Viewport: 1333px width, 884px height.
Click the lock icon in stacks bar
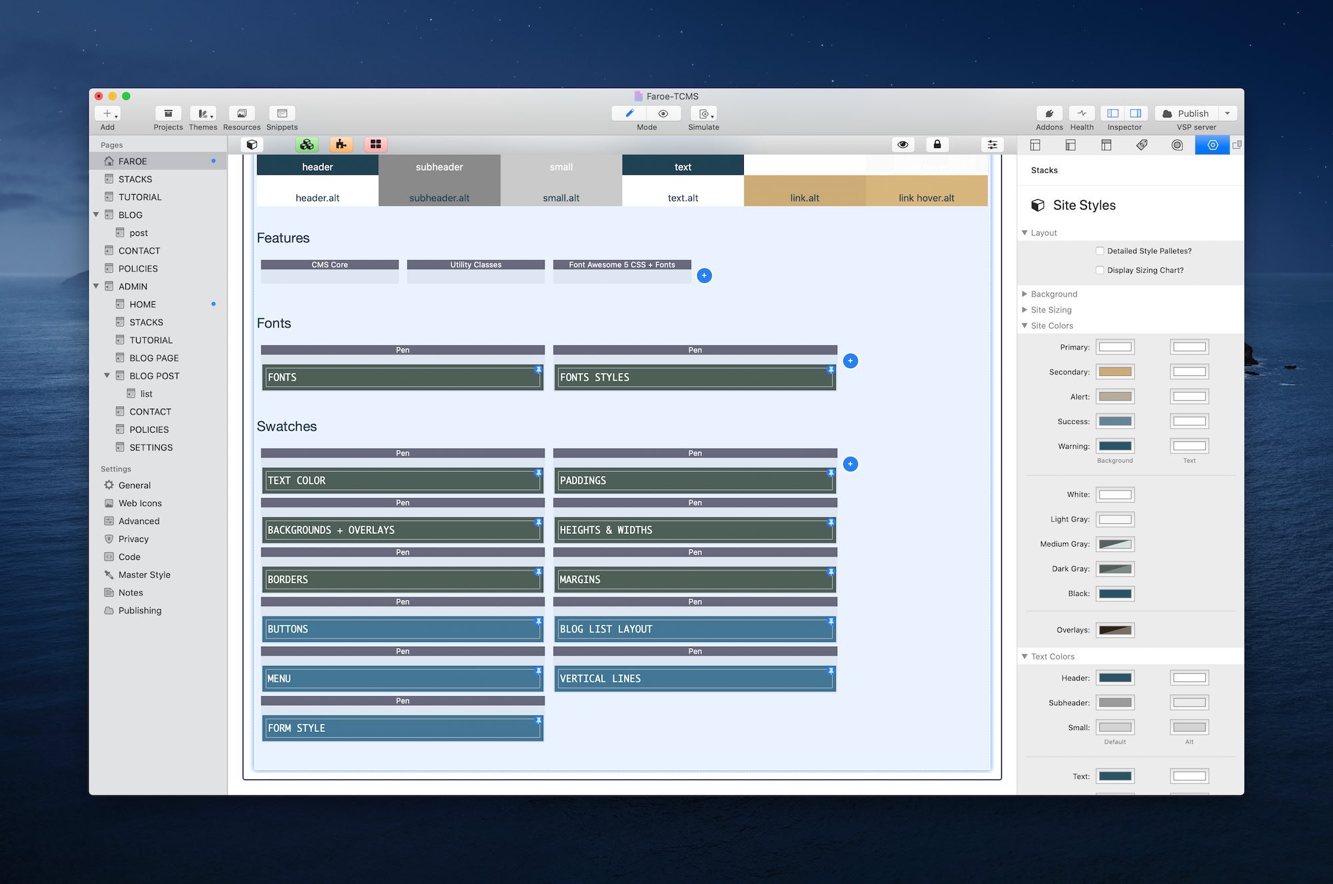pos(937,145)
